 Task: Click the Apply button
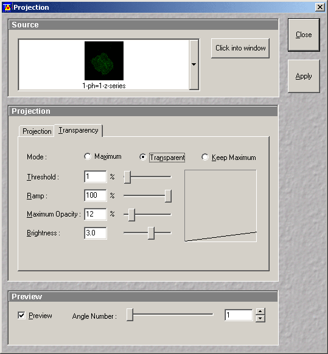coord(304,76)
